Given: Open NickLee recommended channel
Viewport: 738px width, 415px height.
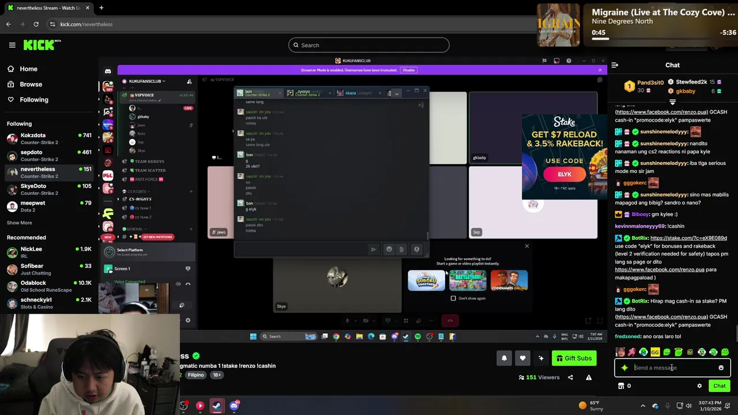Looking at the screenshot, I should pyautogui.click(x=49, y=252).
